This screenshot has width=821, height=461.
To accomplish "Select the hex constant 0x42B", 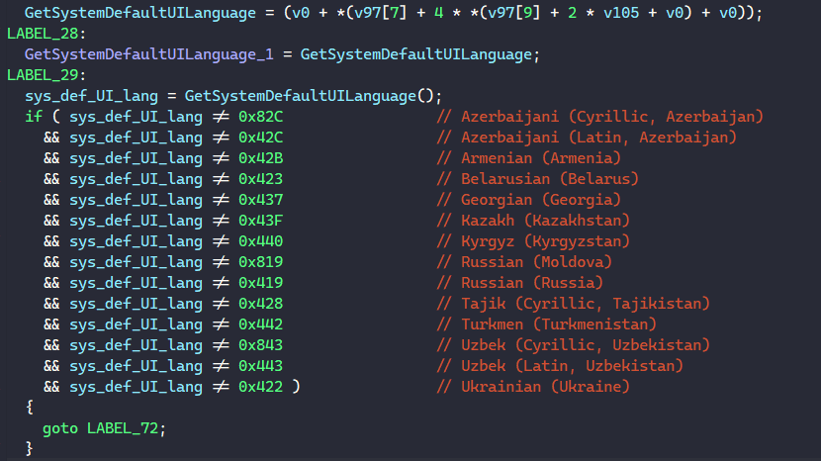I will point(260,158).
